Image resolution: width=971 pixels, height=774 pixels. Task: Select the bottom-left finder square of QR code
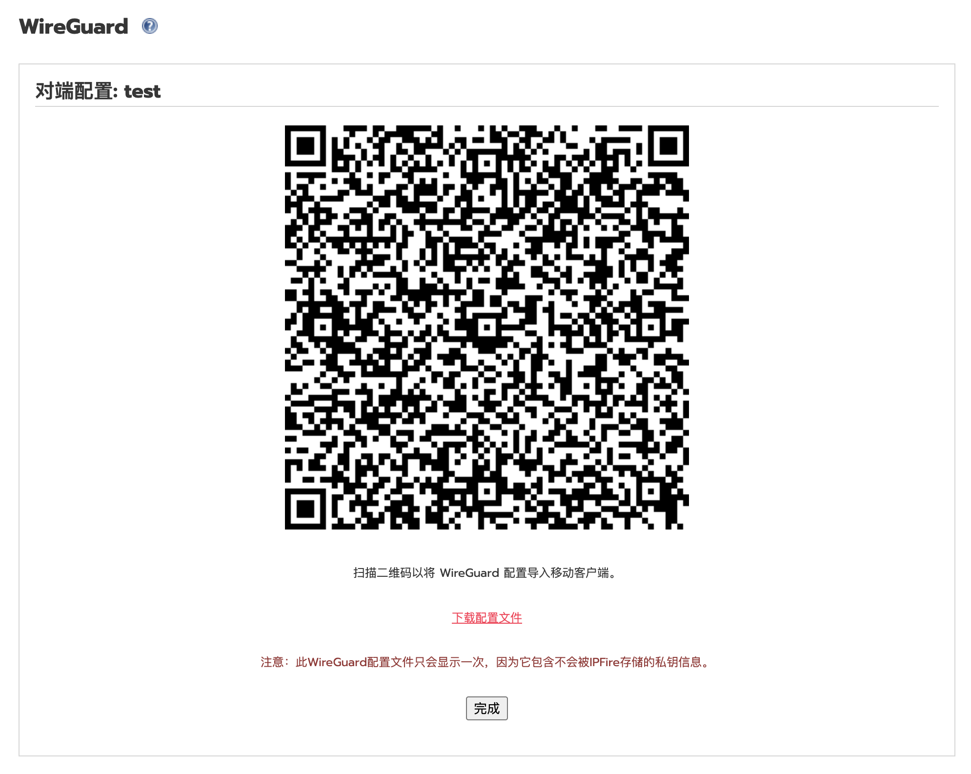(x=305, y=509)
